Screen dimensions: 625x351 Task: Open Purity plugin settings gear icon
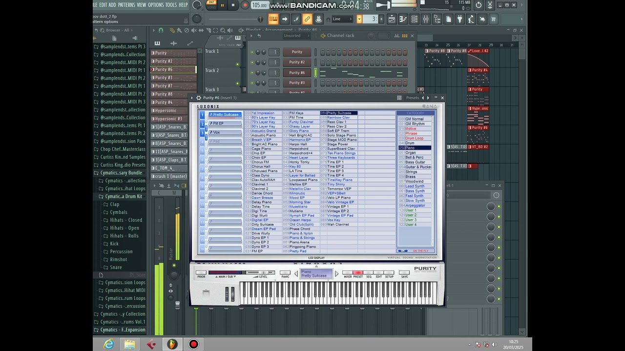pos(198,97)
